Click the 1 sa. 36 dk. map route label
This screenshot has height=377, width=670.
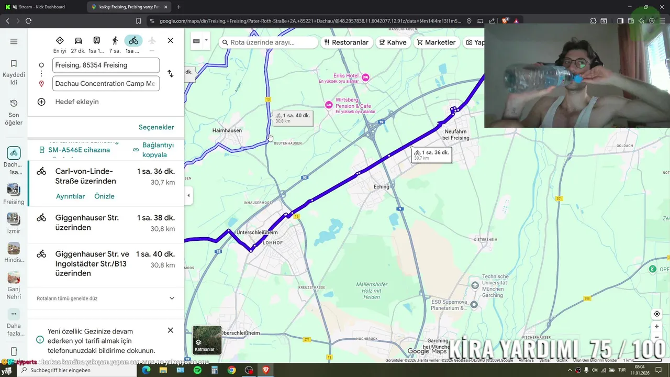pyautogui.click(x=431, y=155)
